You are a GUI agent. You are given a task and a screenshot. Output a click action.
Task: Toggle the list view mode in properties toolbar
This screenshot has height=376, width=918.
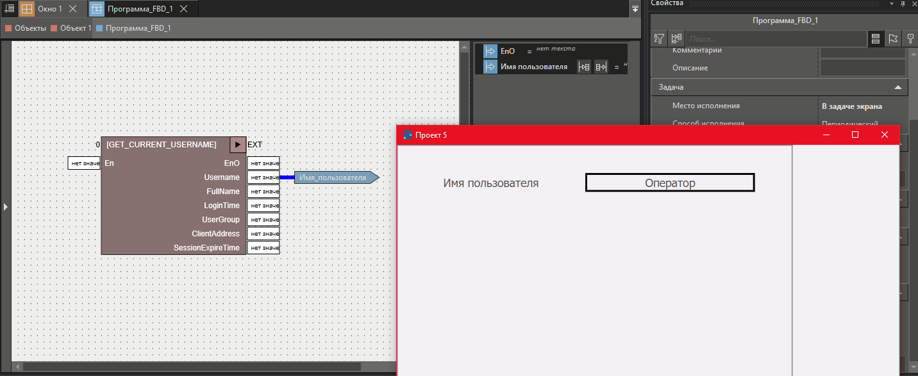coord(875,38)
